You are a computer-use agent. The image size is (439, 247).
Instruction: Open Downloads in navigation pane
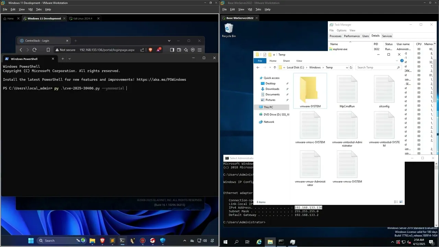tap(272, 89)
